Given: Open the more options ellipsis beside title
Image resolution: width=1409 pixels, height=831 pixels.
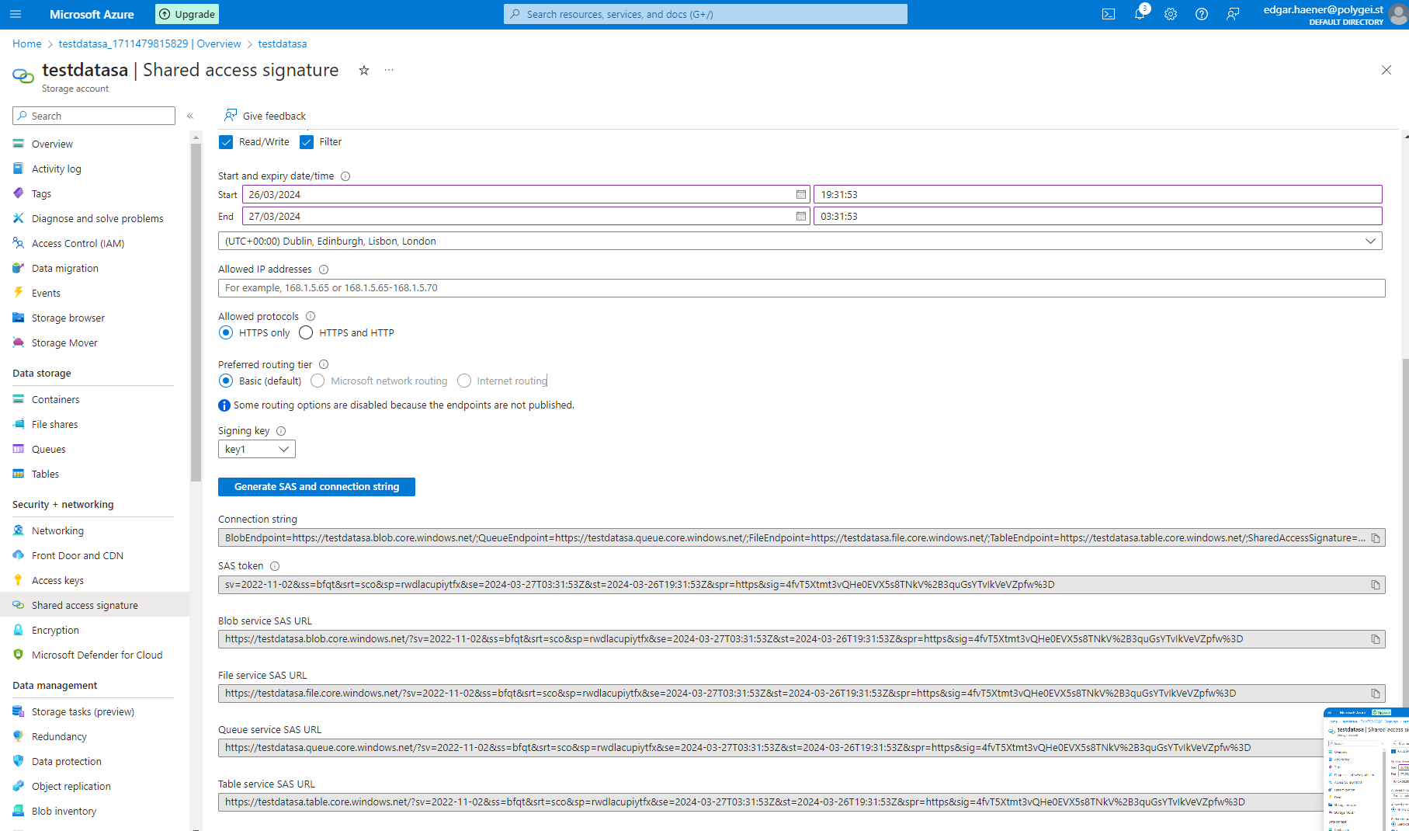Looking at the screenshot, I should (x=389, y=70).
